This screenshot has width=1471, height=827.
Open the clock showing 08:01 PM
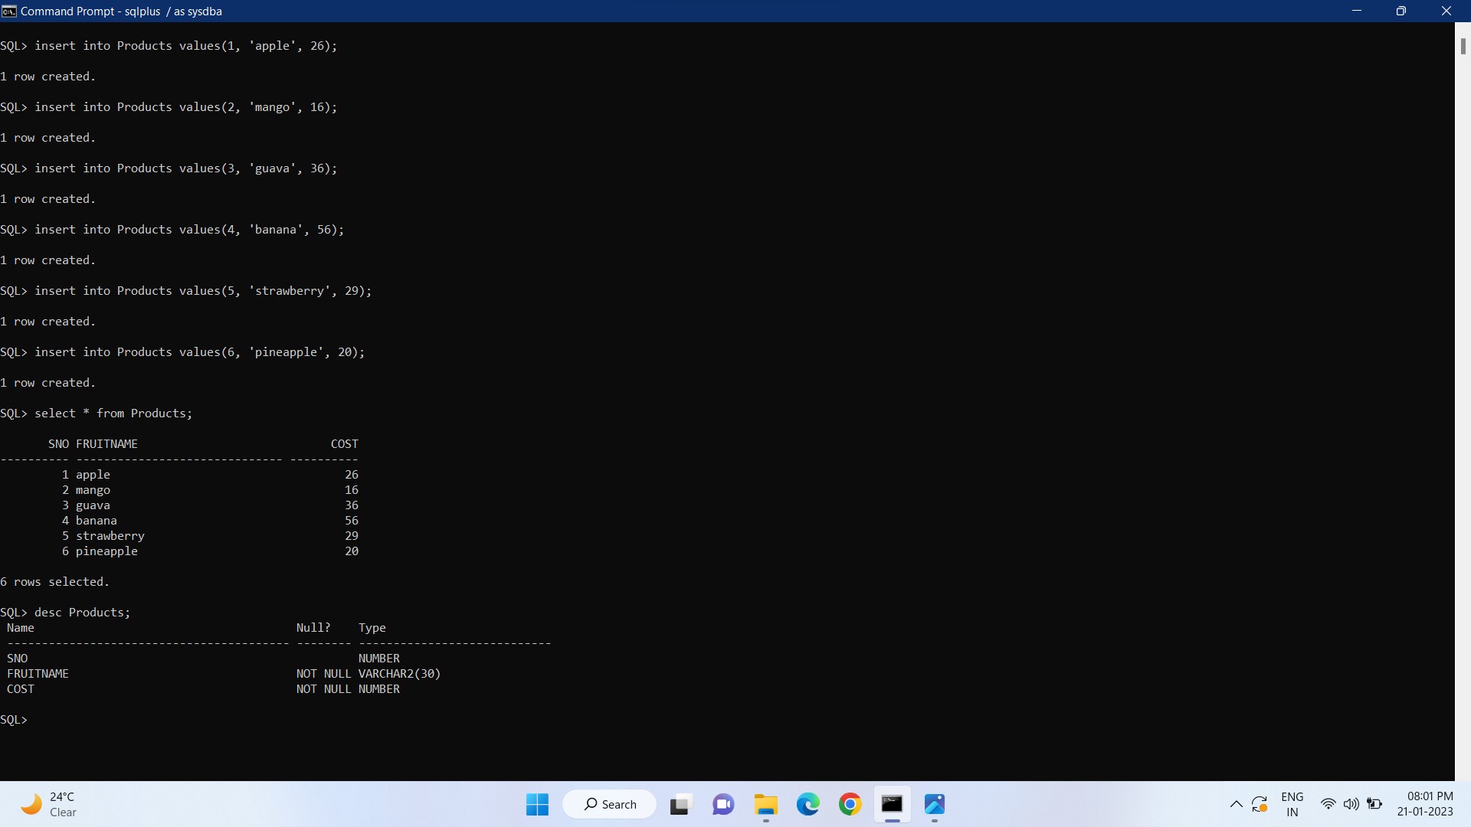click(1425, 804)
